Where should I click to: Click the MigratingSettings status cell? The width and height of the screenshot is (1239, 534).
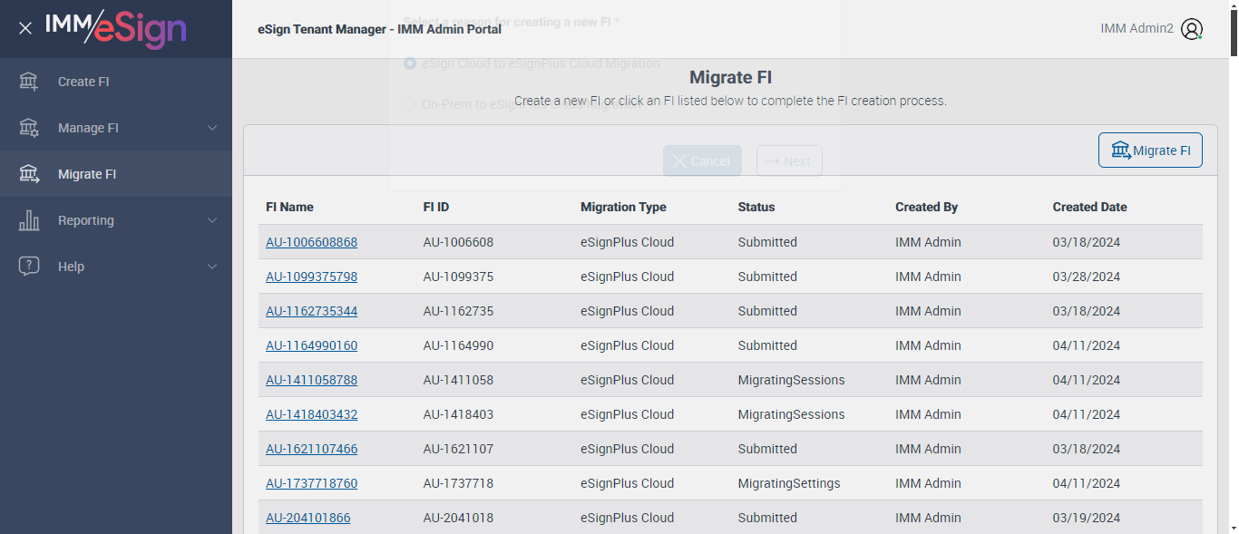(789, 483)
